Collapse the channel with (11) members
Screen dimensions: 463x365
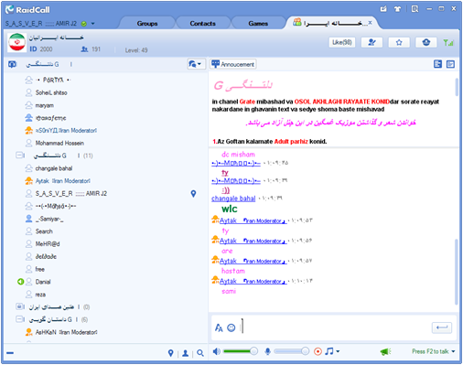point(20,156)
